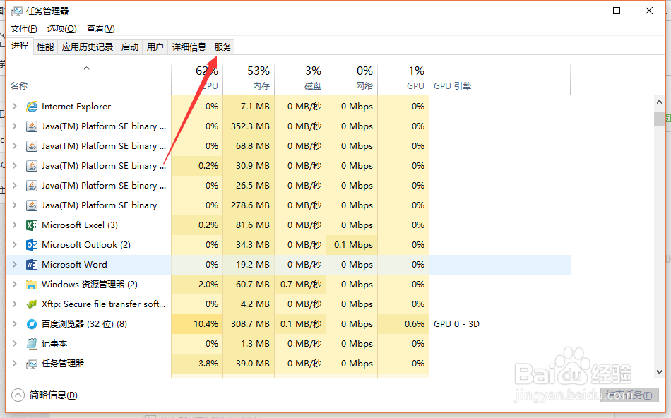Click the process list scrollbar down arrow
Screen dimensions: 671x418
tap(659, 372)
